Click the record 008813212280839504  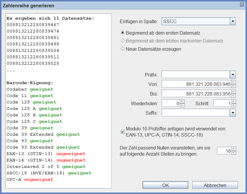pyautogui.click(x=33, y=50)
